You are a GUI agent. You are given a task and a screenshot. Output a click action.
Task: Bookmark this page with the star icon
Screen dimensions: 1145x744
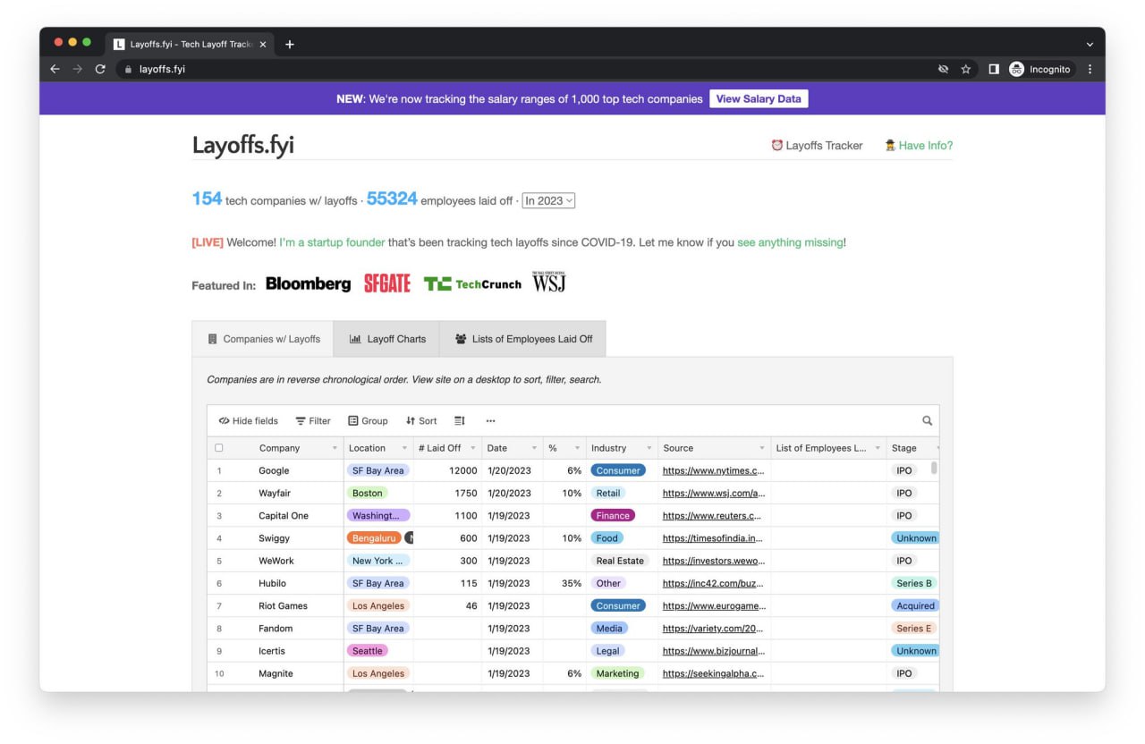tap(966, 69)
